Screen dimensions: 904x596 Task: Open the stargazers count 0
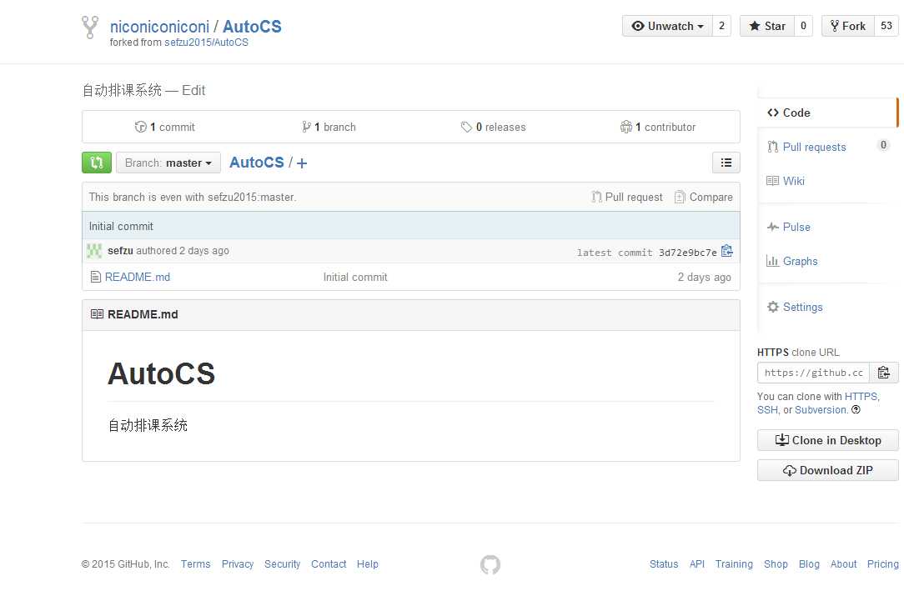click(803, 26)
